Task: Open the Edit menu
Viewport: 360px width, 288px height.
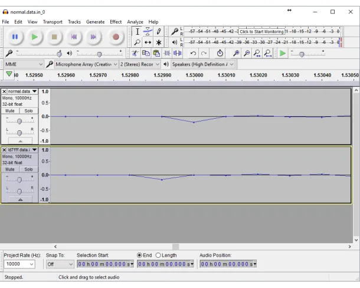Action: click(x=18, y=22)
